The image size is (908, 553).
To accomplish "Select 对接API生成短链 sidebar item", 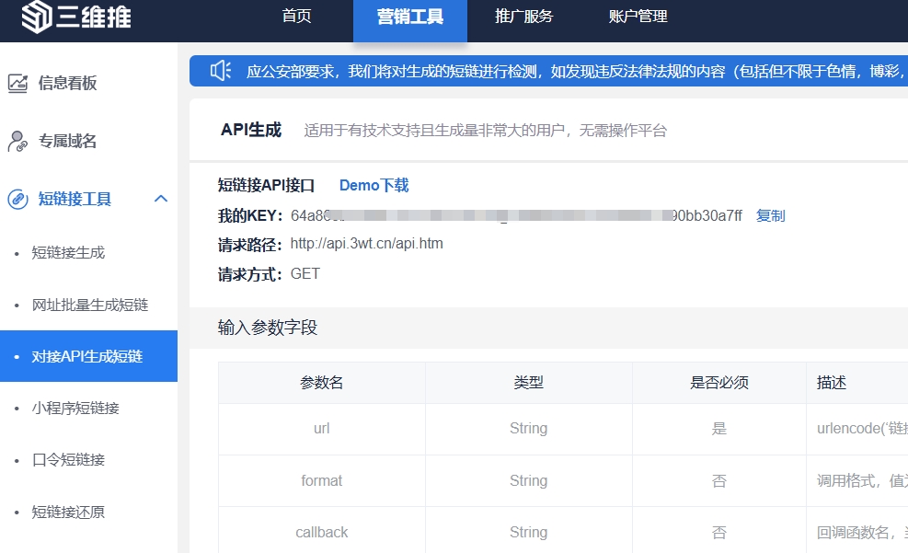I will pyautogui.click(x=87, y=356).
